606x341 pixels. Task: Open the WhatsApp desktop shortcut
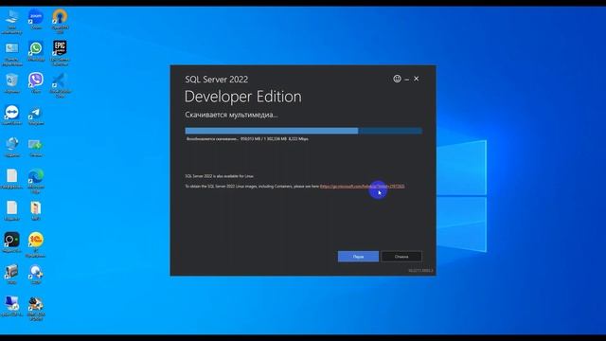click(36, 51)
